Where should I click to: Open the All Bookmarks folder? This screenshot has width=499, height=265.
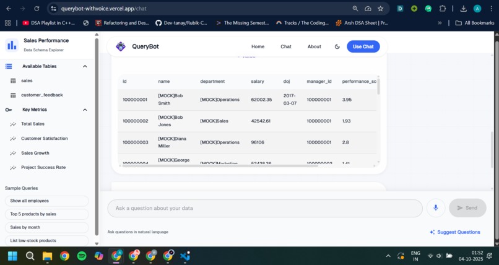point(474,23)
